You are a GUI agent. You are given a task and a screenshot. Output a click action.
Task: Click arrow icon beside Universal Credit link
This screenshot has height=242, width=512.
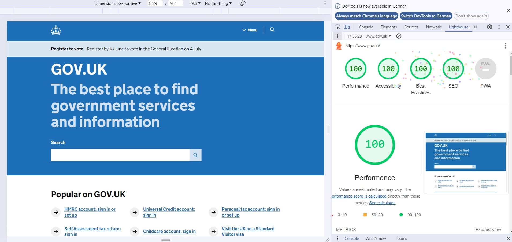[135, 212]
